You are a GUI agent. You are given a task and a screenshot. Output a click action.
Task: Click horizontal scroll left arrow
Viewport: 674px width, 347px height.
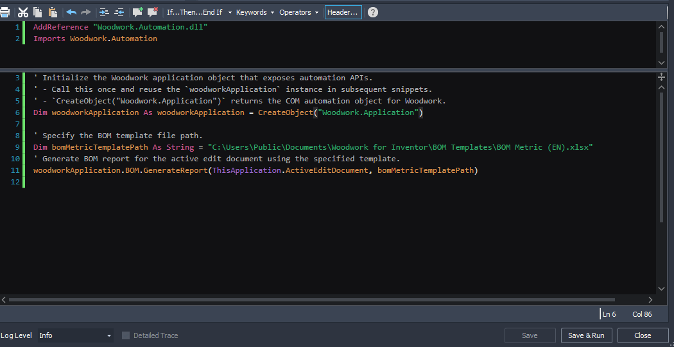click(4, 299)
